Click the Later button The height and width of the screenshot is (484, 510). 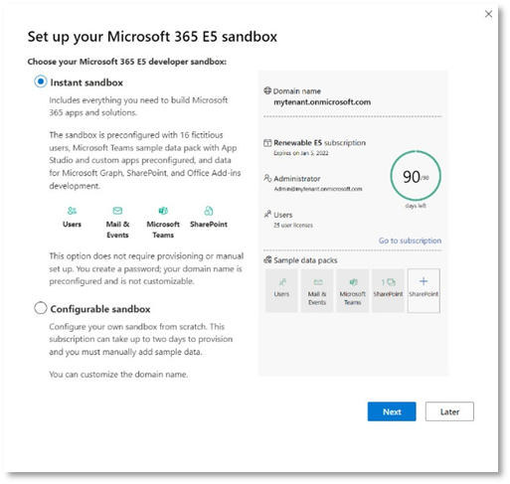click(449, 411)
